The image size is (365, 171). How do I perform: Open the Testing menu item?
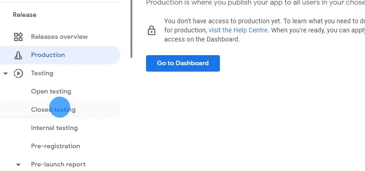click(42, 73)
